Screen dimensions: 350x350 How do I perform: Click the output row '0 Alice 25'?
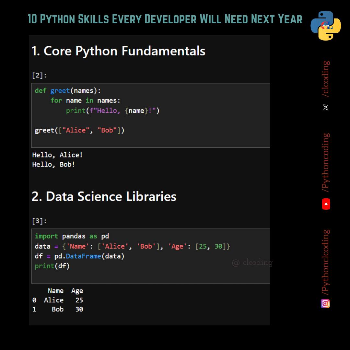(58, 300)
